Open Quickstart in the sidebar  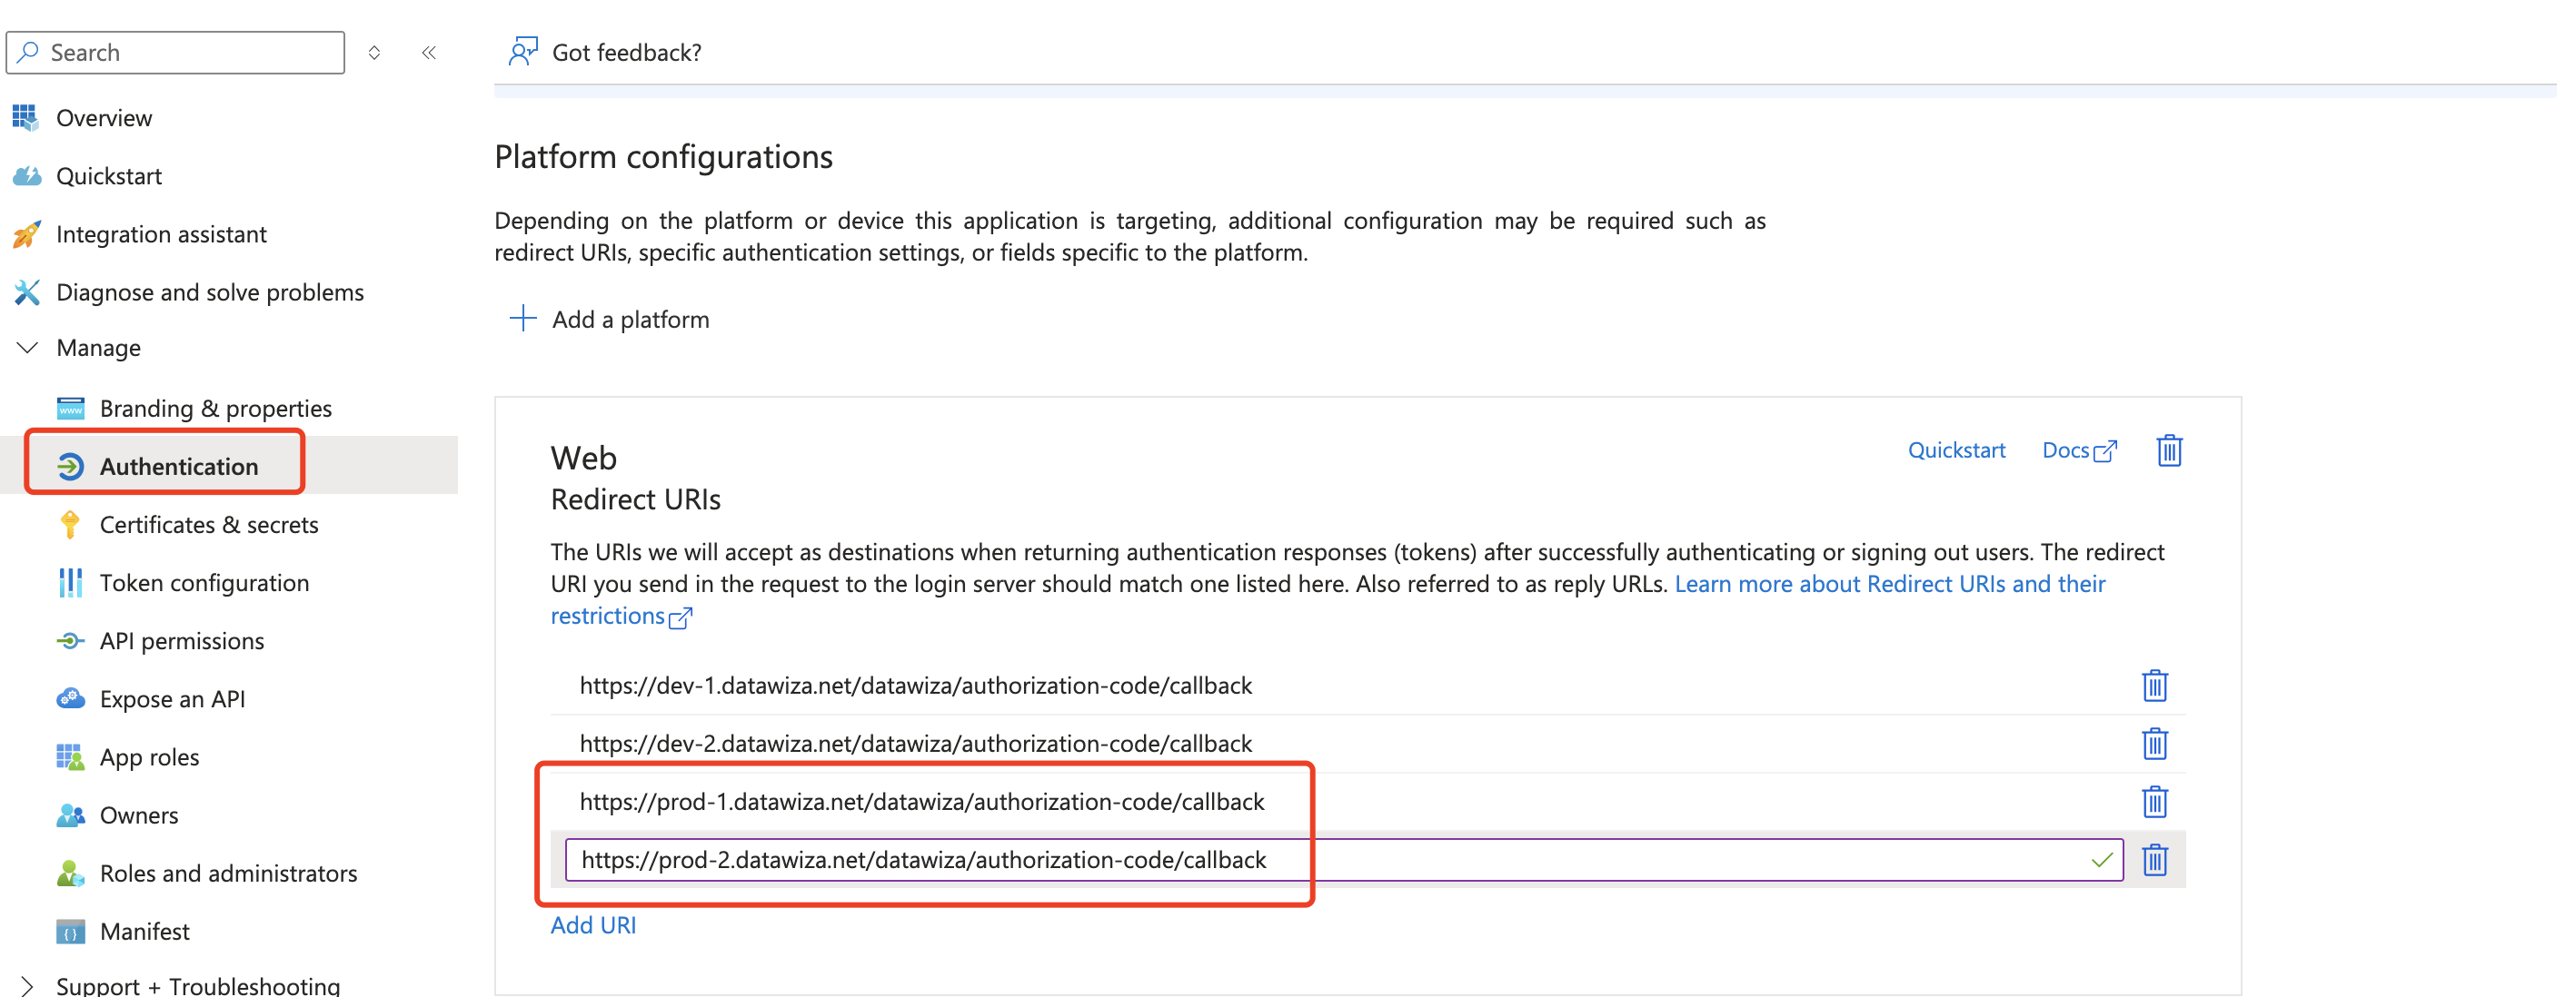coord(108,176)
